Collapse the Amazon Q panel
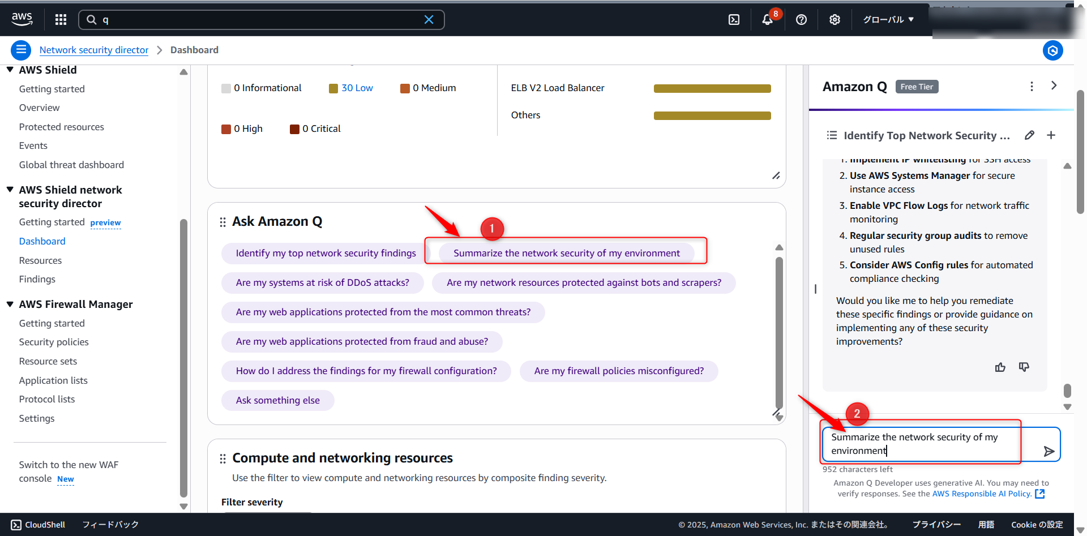Image resolution: width=1087 pixels, height=536 pixels. coord(1054,85)
